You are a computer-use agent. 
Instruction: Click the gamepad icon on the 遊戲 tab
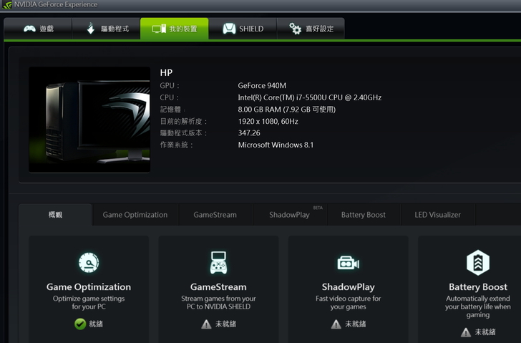(x=29, y=29)
